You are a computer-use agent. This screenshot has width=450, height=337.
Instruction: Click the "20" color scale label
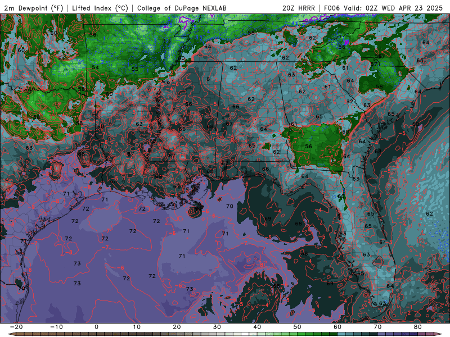coord(177,327)
